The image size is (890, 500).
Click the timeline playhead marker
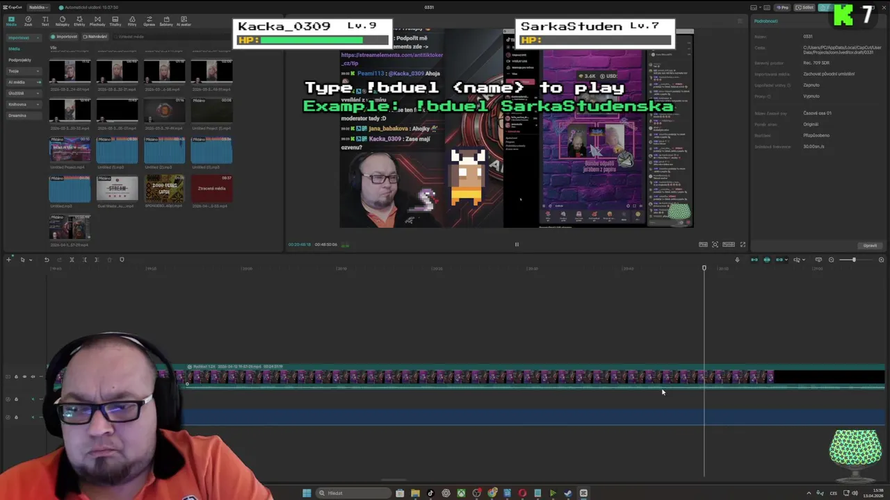tap(704, 268)
